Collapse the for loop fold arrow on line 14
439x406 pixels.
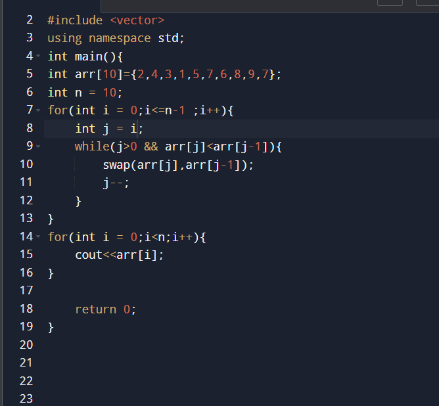point(38,237)
